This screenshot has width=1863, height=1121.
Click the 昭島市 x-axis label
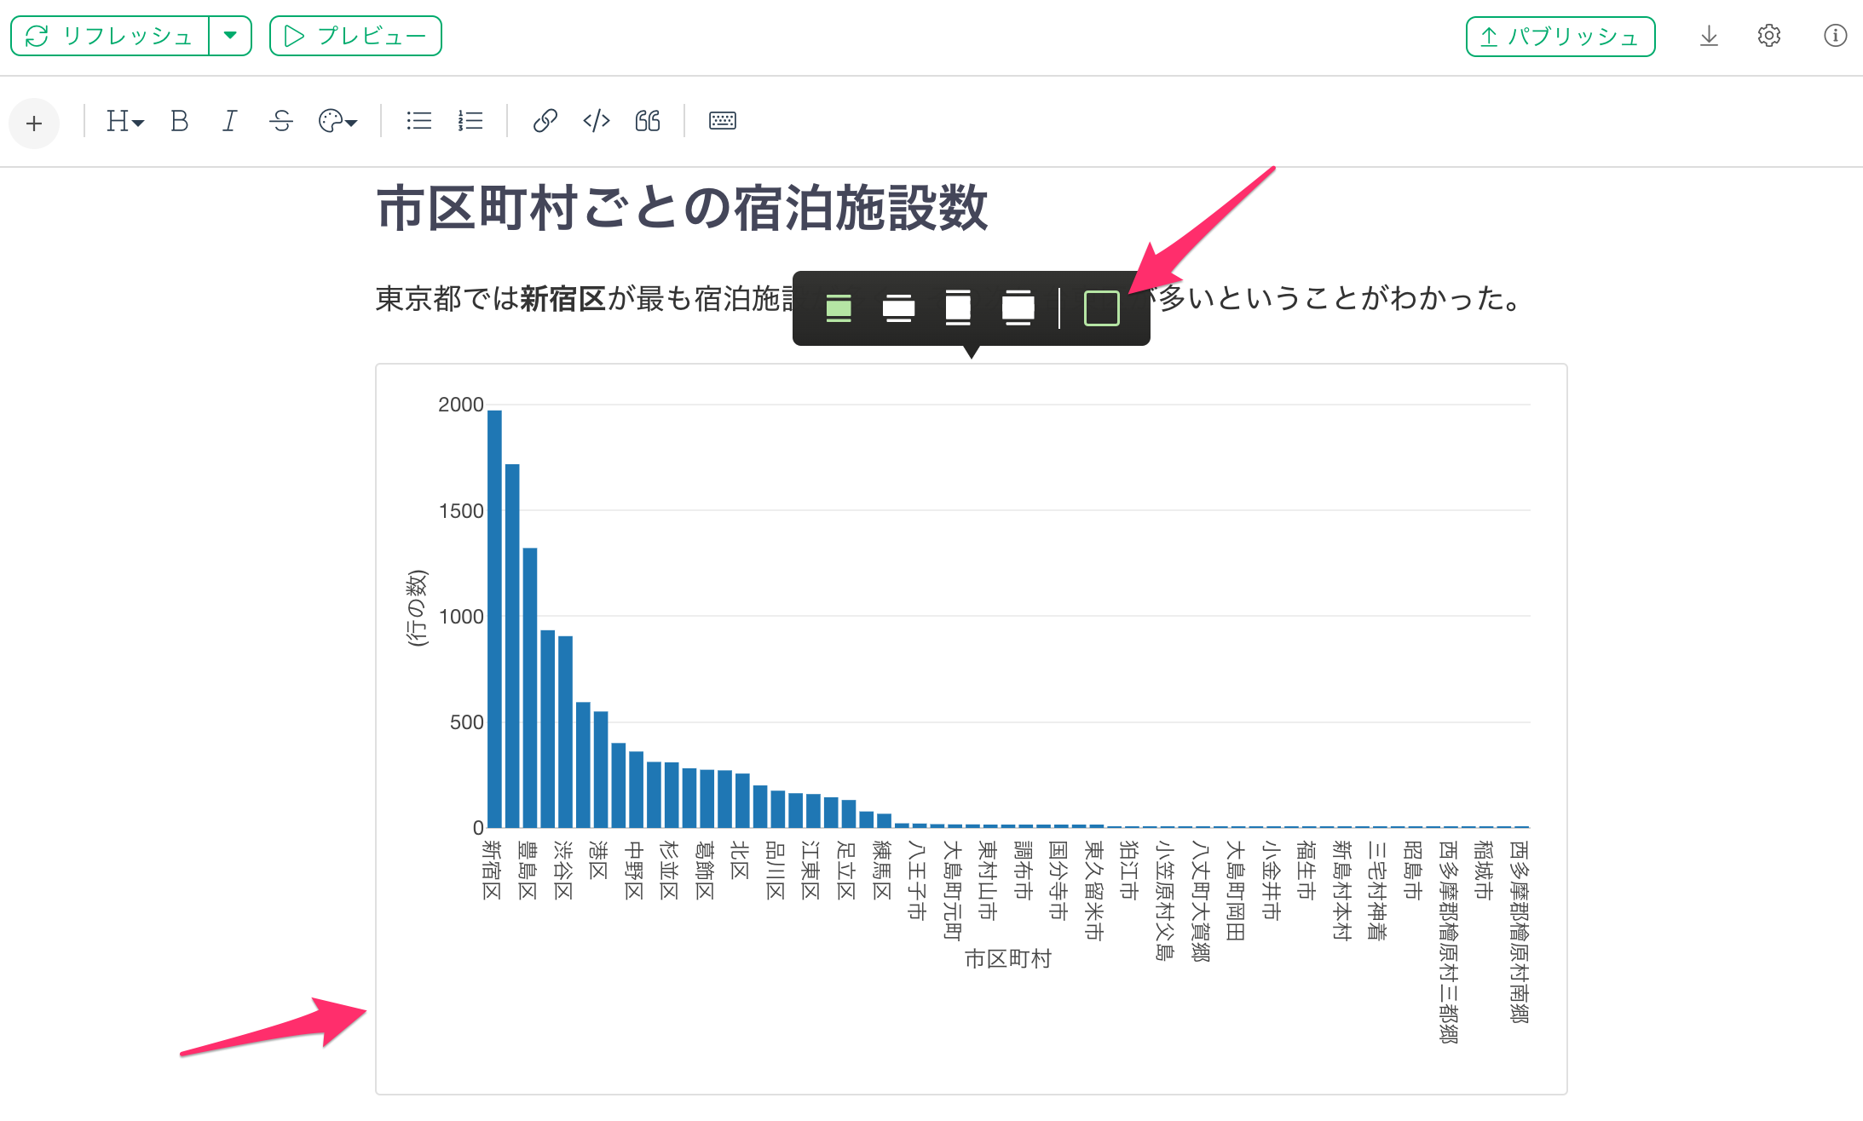click(x=1413, y=870)
